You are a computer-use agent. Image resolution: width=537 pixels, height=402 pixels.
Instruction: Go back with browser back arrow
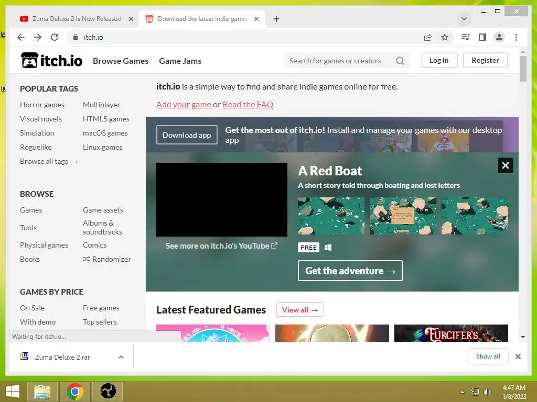point(21,37)
